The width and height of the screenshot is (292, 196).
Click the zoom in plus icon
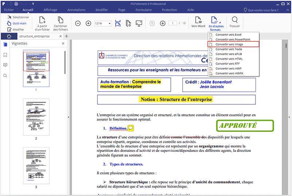[88, 23]
